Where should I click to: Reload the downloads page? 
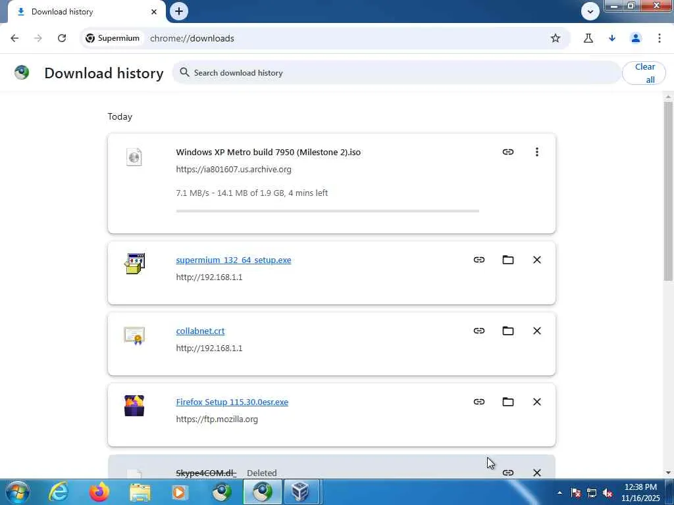pos(62,38)
